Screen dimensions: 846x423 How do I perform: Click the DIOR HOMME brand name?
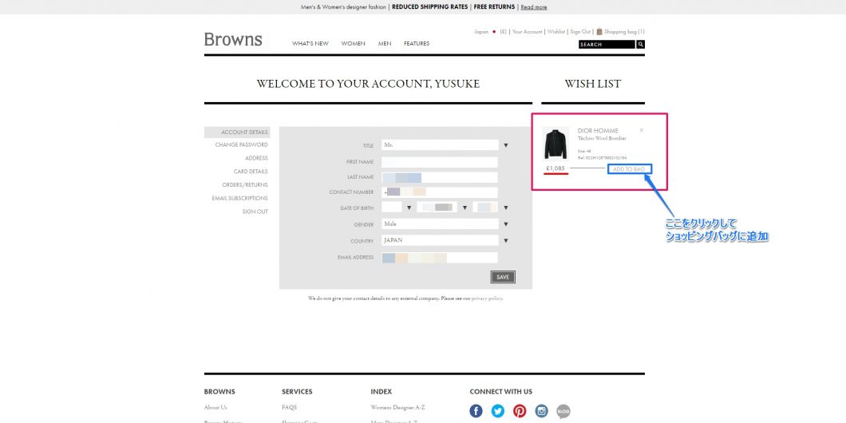[x=598, y=131]
